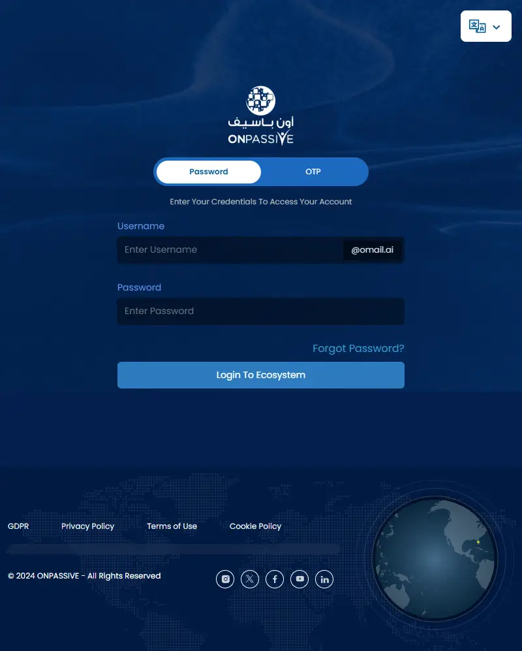The height and width of the screenshot is (651, 522).
Task: Open the X (Twitter) social icon
Action: pyautogui.click(x=250, y=579)
